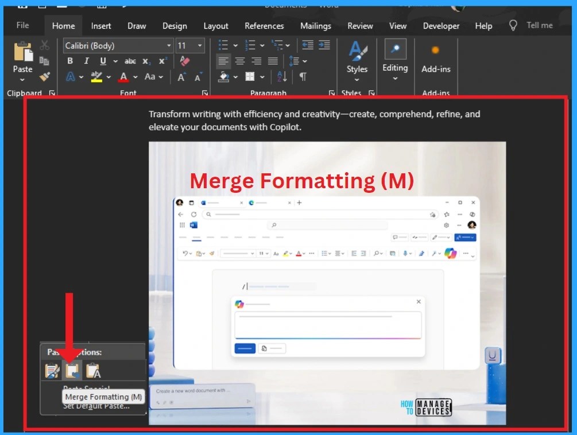
Task: Apply the yellow text highlight color
Action: [96, 76]
